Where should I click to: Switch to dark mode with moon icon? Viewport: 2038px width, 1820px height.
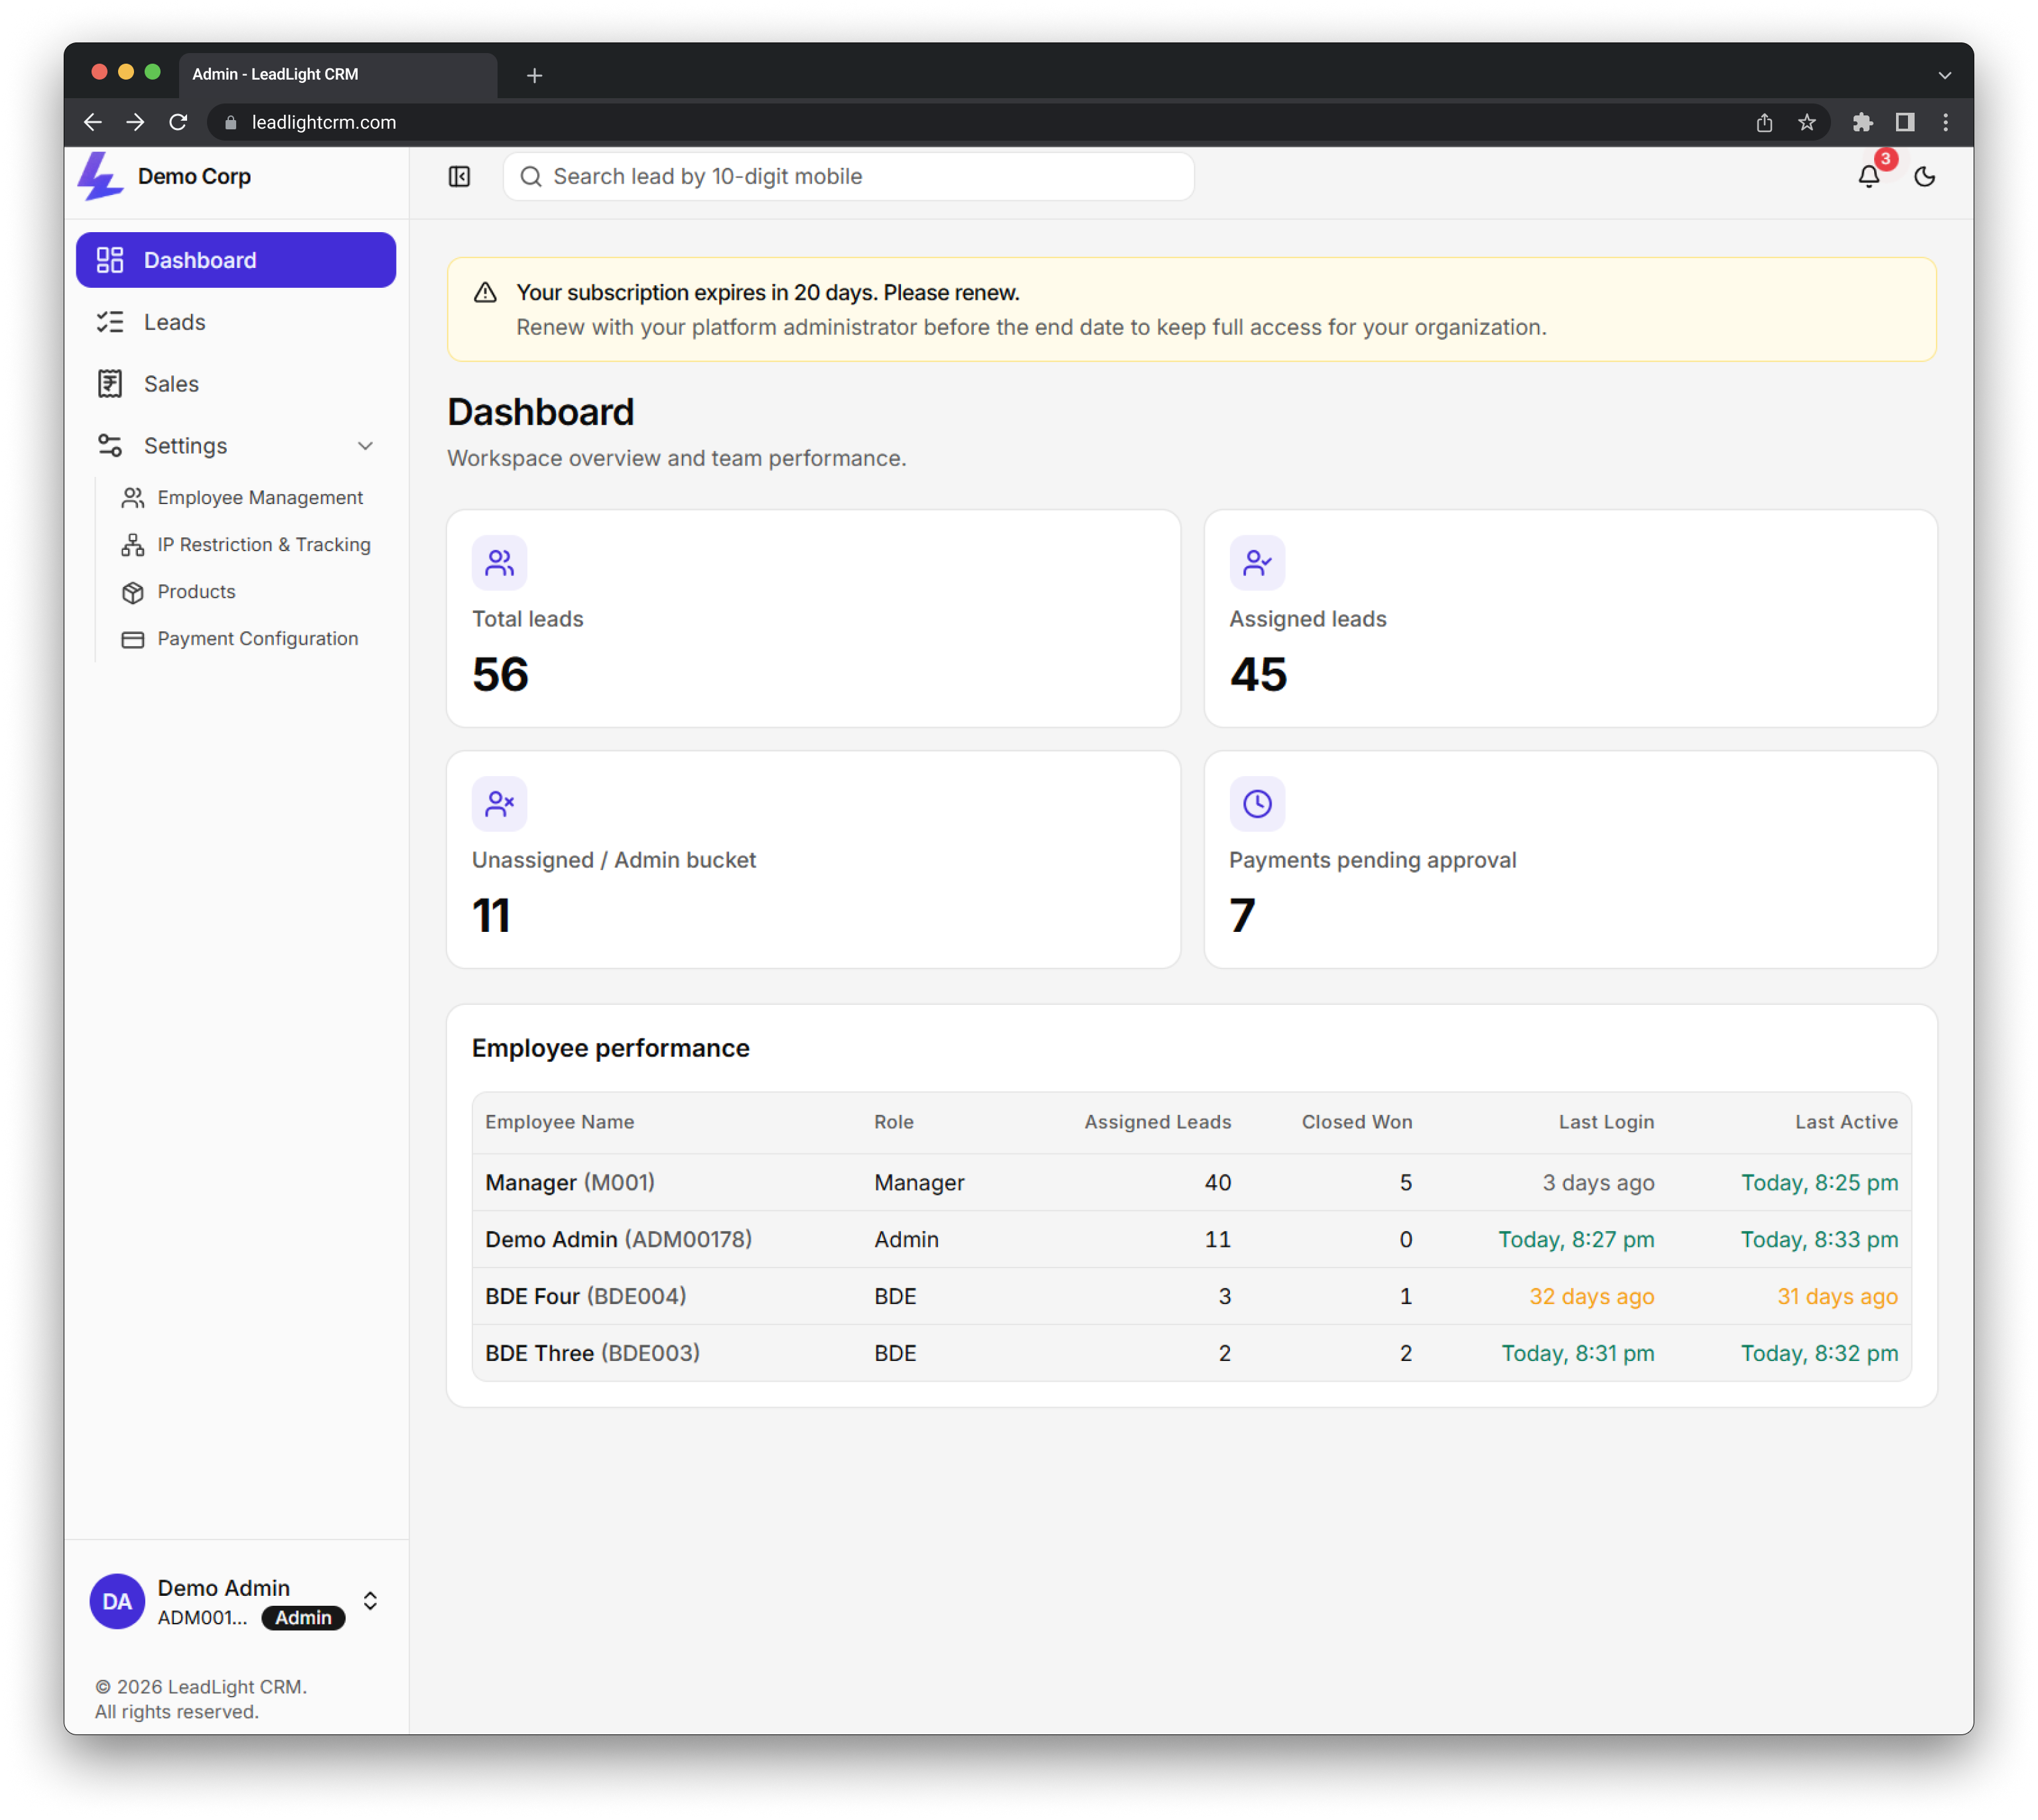(x=1924, y=177)
